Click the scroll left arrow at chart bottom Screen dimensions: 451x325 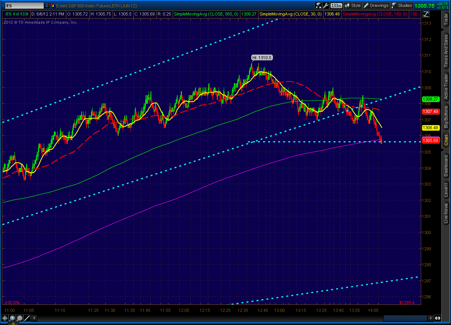(34, 318)
